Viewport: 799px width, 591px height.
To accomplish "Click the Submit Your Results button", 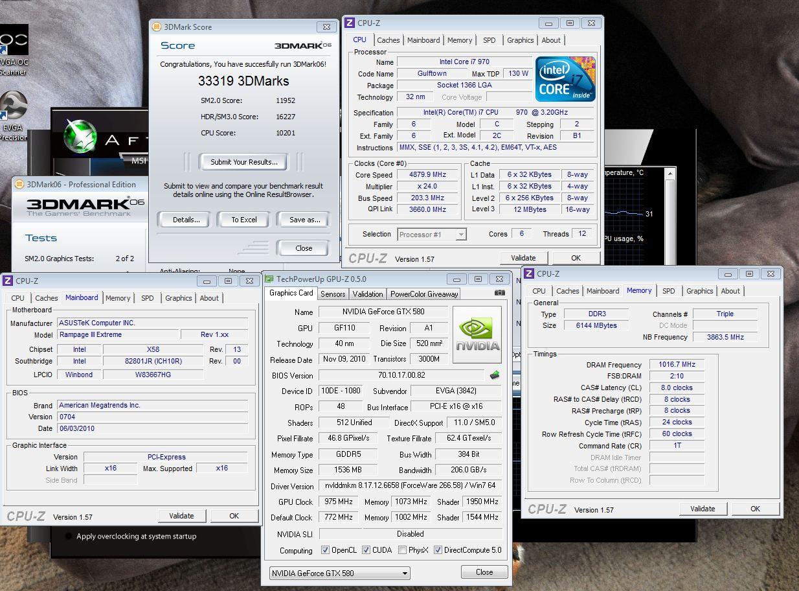I will [244, 162].
